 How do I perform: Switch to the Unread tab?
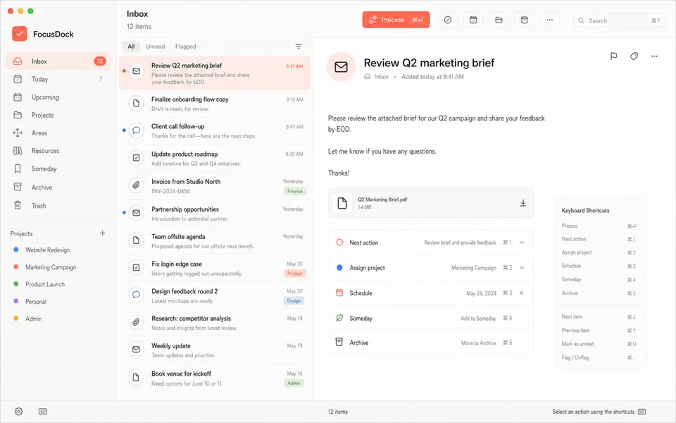coord(155,47)
